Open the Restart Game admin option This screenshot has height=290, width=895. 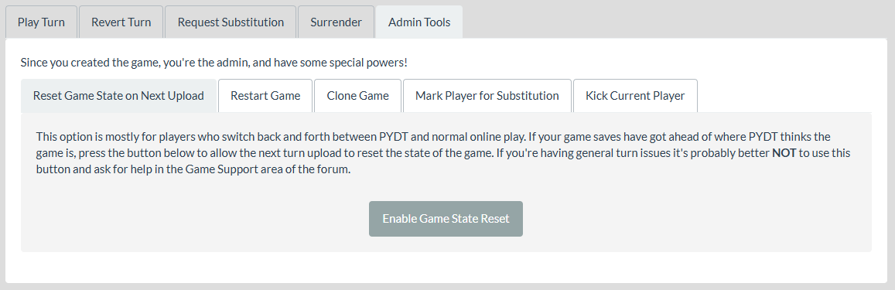coord(265,96)
